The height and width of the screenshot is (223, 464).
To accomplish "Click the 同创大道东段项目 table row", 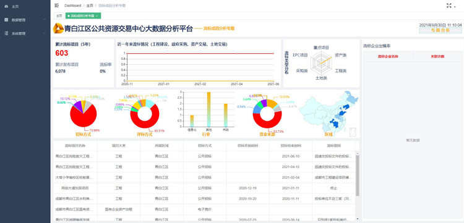I will click(204, 188).
